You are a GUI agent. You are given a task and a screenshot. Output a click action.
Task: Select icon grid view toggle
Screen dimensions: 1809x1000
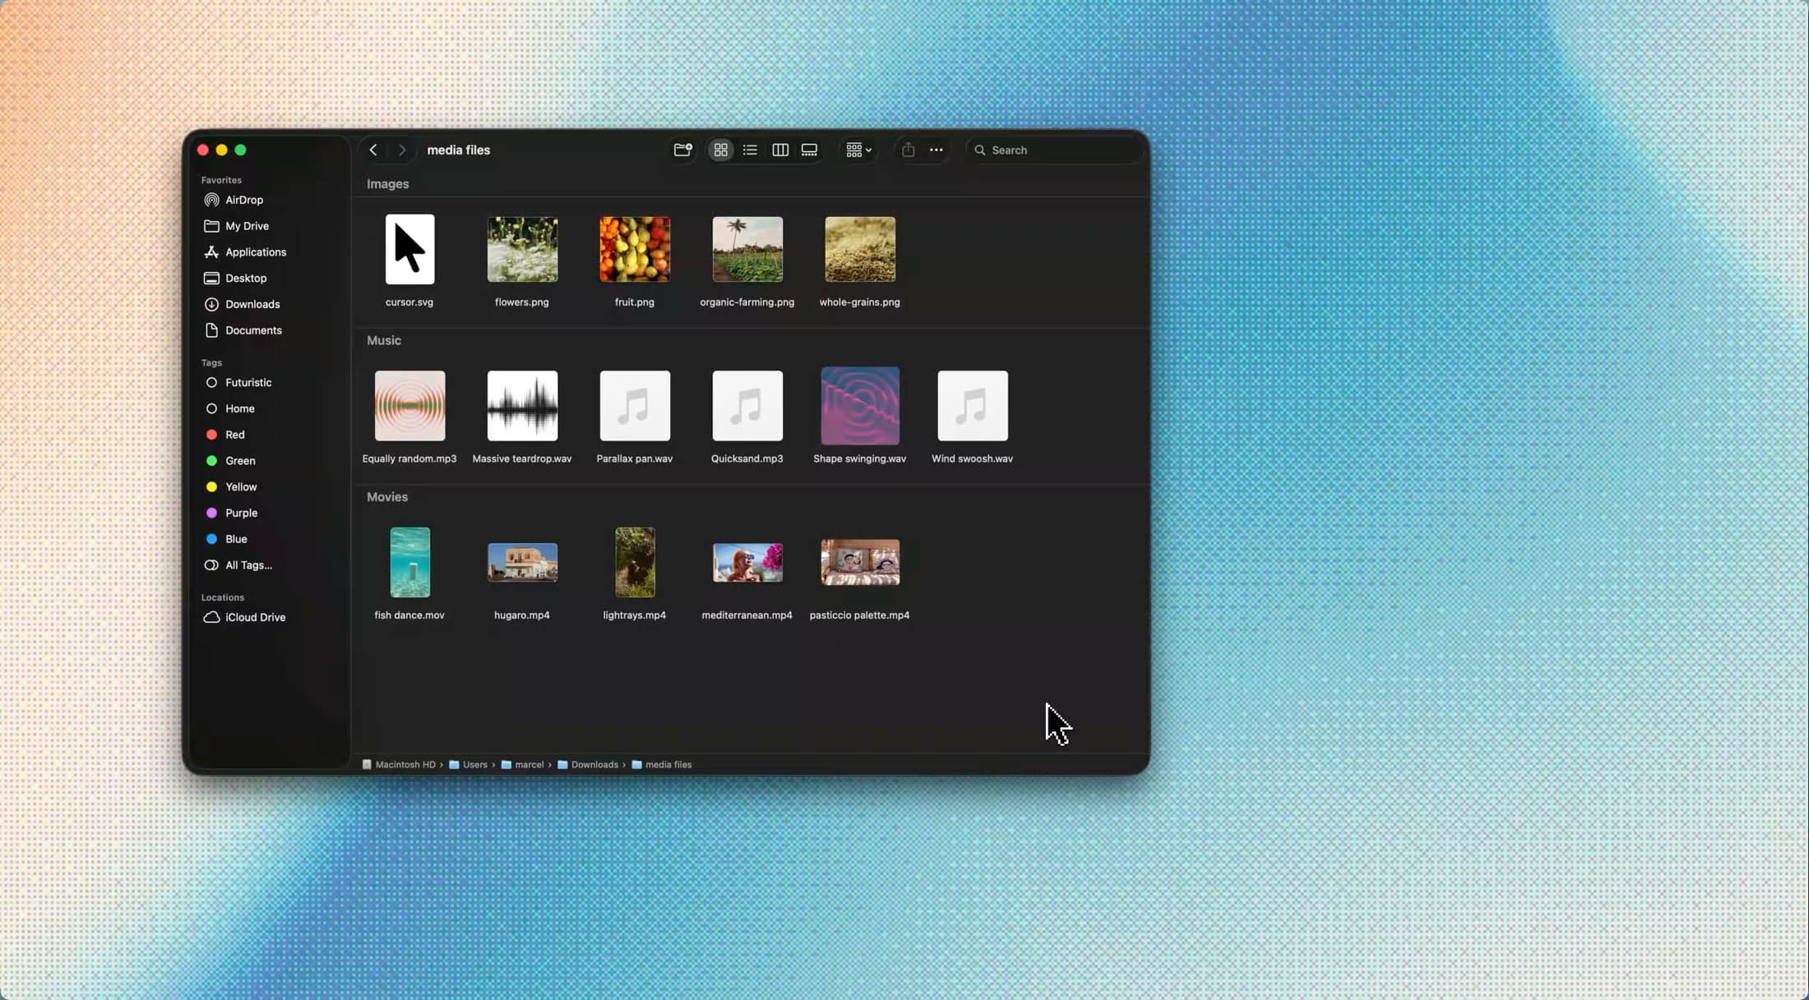click(x=720, y=150)
